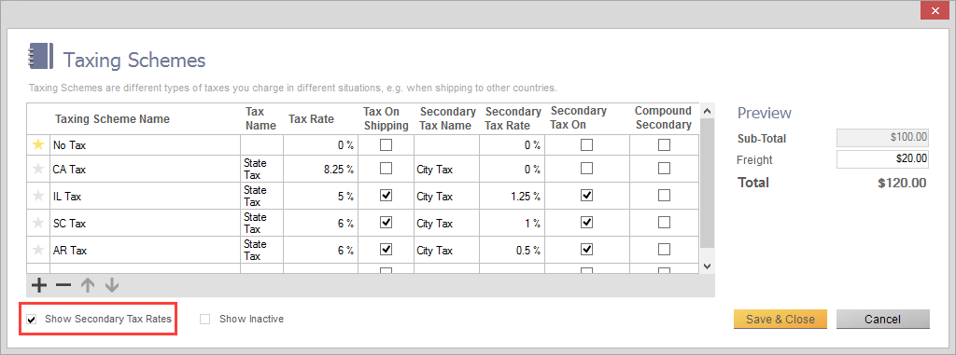Uncheck Show Secondary Tax Rates
This screenshot has height=355, width=956.
click(x=32, y=319)
